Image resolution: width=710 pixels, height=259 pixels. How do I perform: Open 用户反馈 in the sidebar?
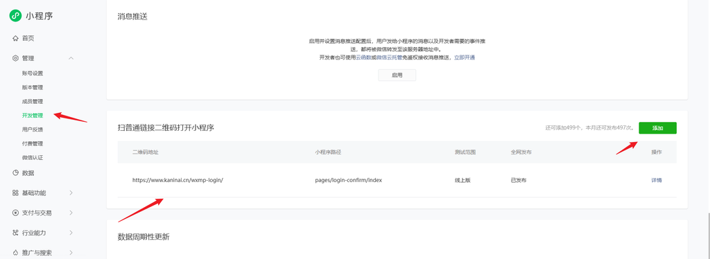(x=33, y=129)
